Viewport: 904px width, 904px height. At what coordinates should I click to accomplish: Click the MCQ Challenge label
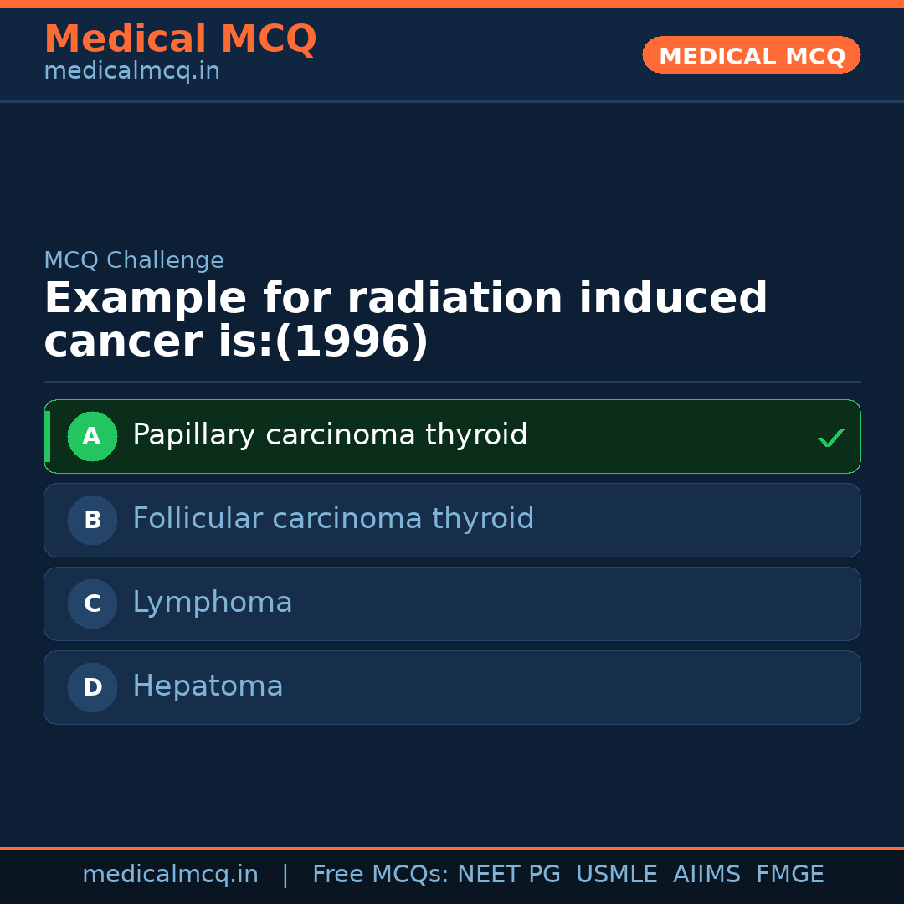134,261
